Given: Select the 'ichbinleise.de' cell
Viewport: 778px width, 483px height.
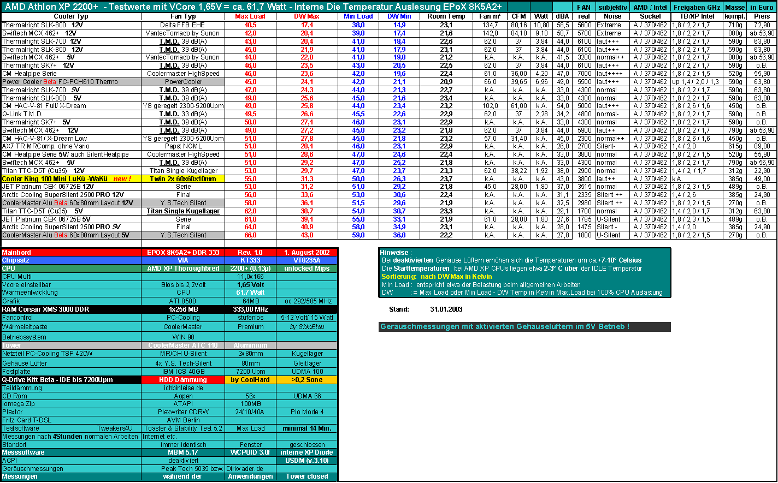Looking at the screenshot, I should click(183, 388).
